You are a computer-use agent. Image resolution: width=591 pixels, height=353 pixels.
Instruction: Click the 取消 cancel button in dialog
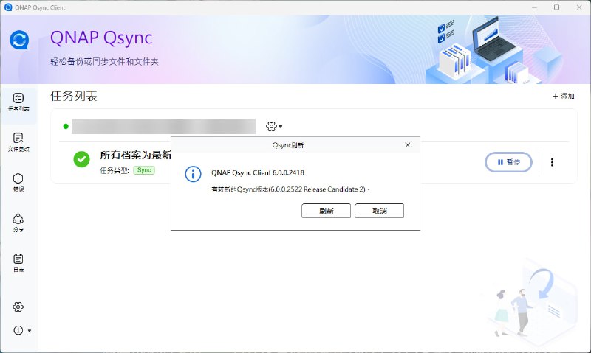tap(379, 211)
